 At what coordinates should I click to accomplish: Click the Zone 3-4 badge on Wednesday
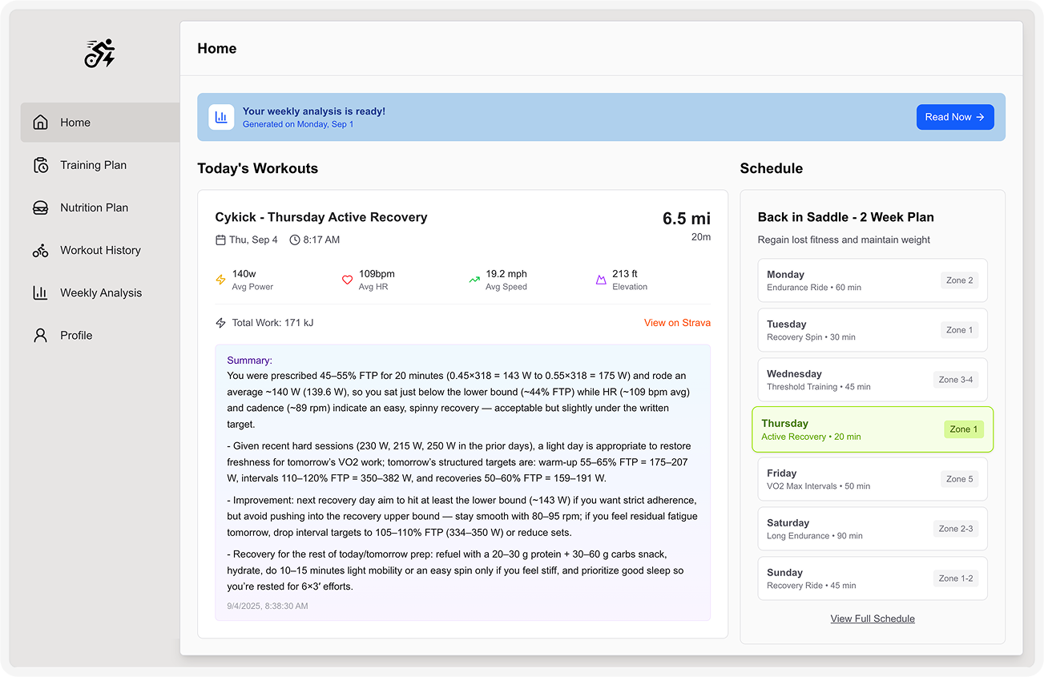[956, 380]
